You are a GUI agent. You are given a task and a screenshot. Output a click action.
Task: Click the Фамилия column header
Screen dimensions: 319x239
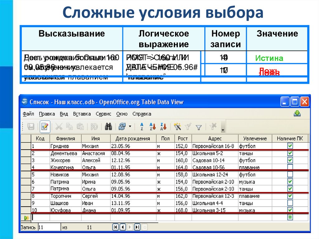pyautogui.click(x=65, y=139)
